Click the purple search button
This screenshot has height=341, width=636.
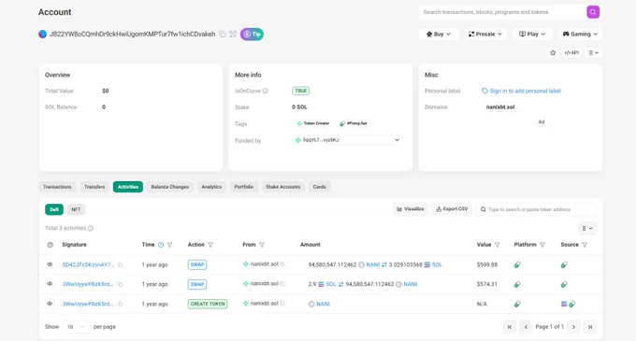[x=593, y=12]
